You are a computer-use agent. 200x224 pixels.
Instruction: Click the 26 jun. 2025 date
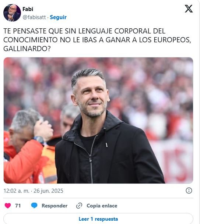pyautogui.click(x=48, y=191)
